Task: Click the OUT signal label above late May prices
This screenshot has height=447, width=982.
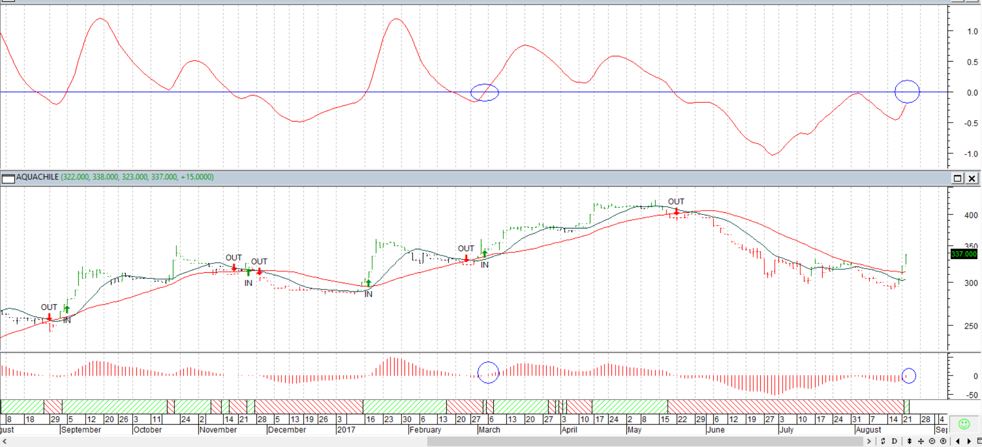Action: (x=676, y=201)
